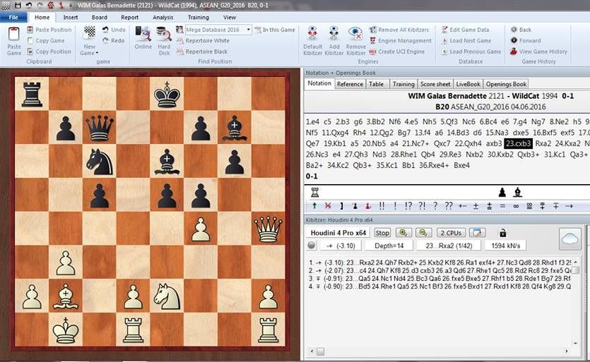This screenshot has height=362, width=590.
Task: Click the Stop engine button
Action: click(x=382, y=233)
